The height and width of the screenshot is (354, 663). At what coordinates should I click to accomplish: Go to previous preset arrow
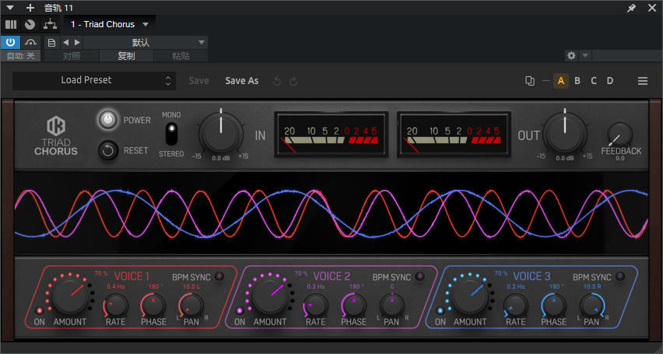pyautogui.click(x=65, y=42)
